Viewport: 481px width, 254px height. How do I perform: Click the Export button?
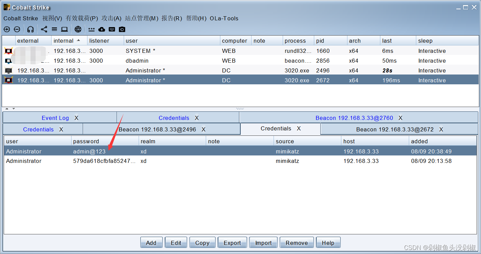232,242
